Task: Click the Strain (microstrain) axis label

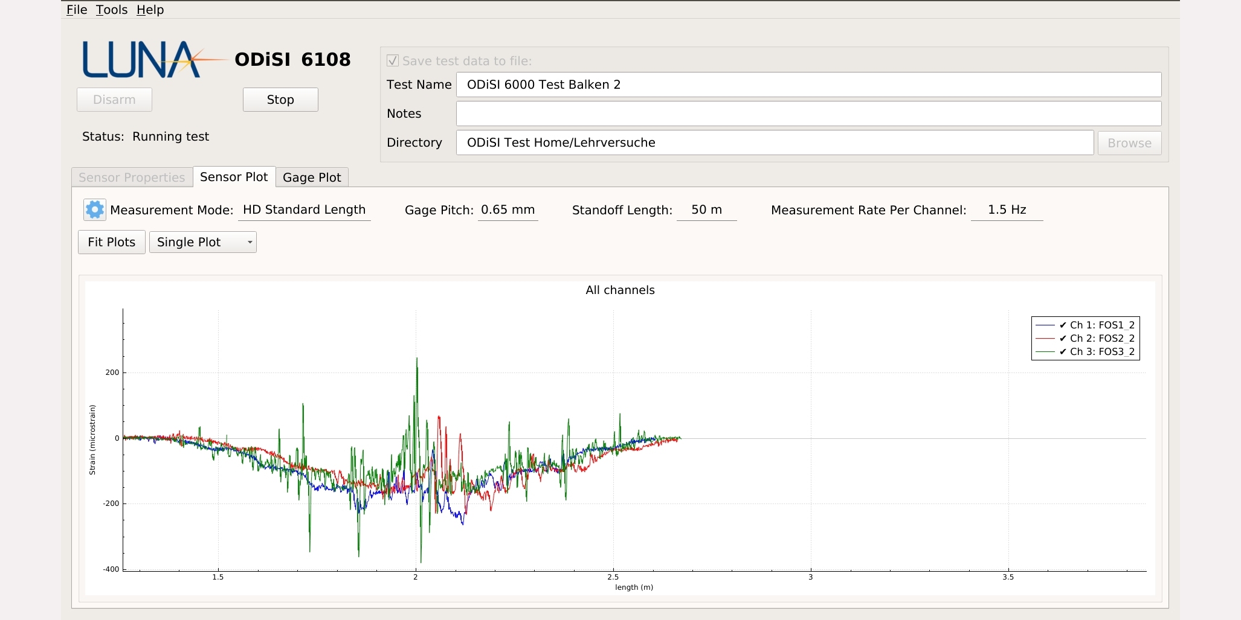Action: pos(92,440)
